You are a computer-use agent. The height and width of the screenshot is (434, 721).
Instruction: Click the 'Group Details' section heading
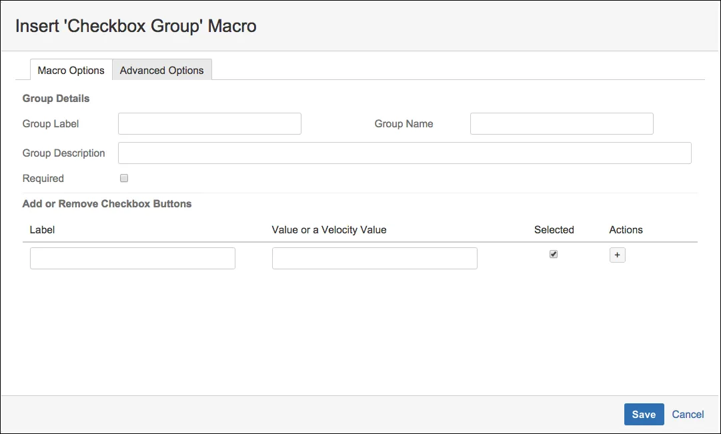56,99
